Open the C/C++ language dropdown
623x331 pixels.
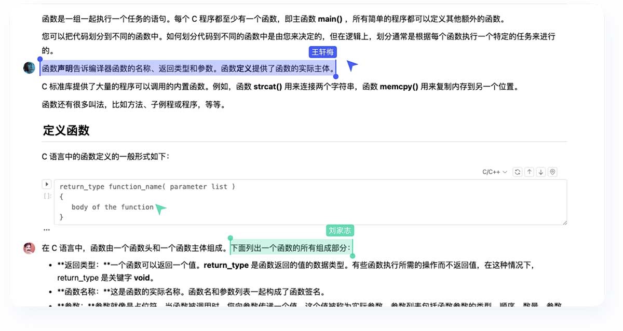pos(494,171)
